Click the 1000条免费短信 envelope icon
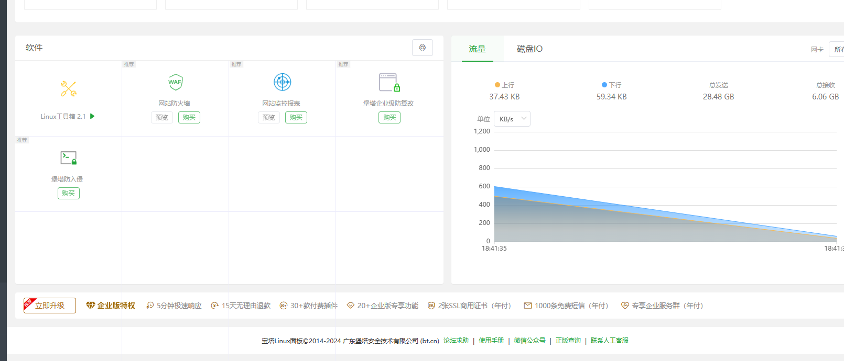 pyautogui.click(x=528, y=306)
